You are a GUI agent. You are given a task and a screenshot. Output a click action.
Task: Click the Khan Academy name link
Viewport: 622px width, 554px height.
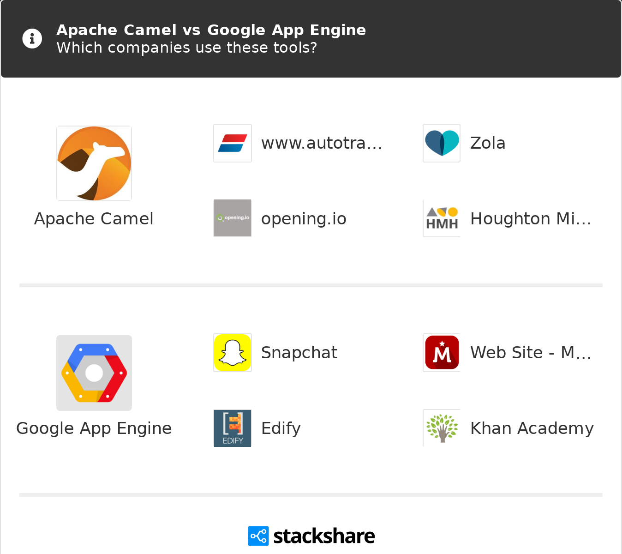532,428
